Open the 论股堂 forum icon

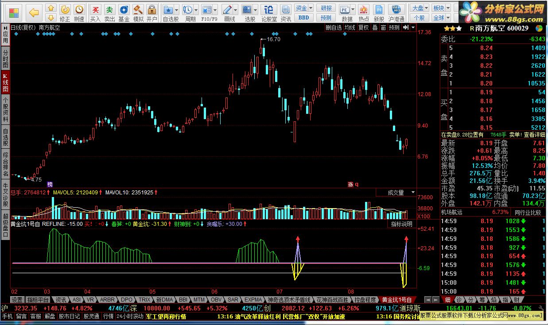tap(268, 13)
